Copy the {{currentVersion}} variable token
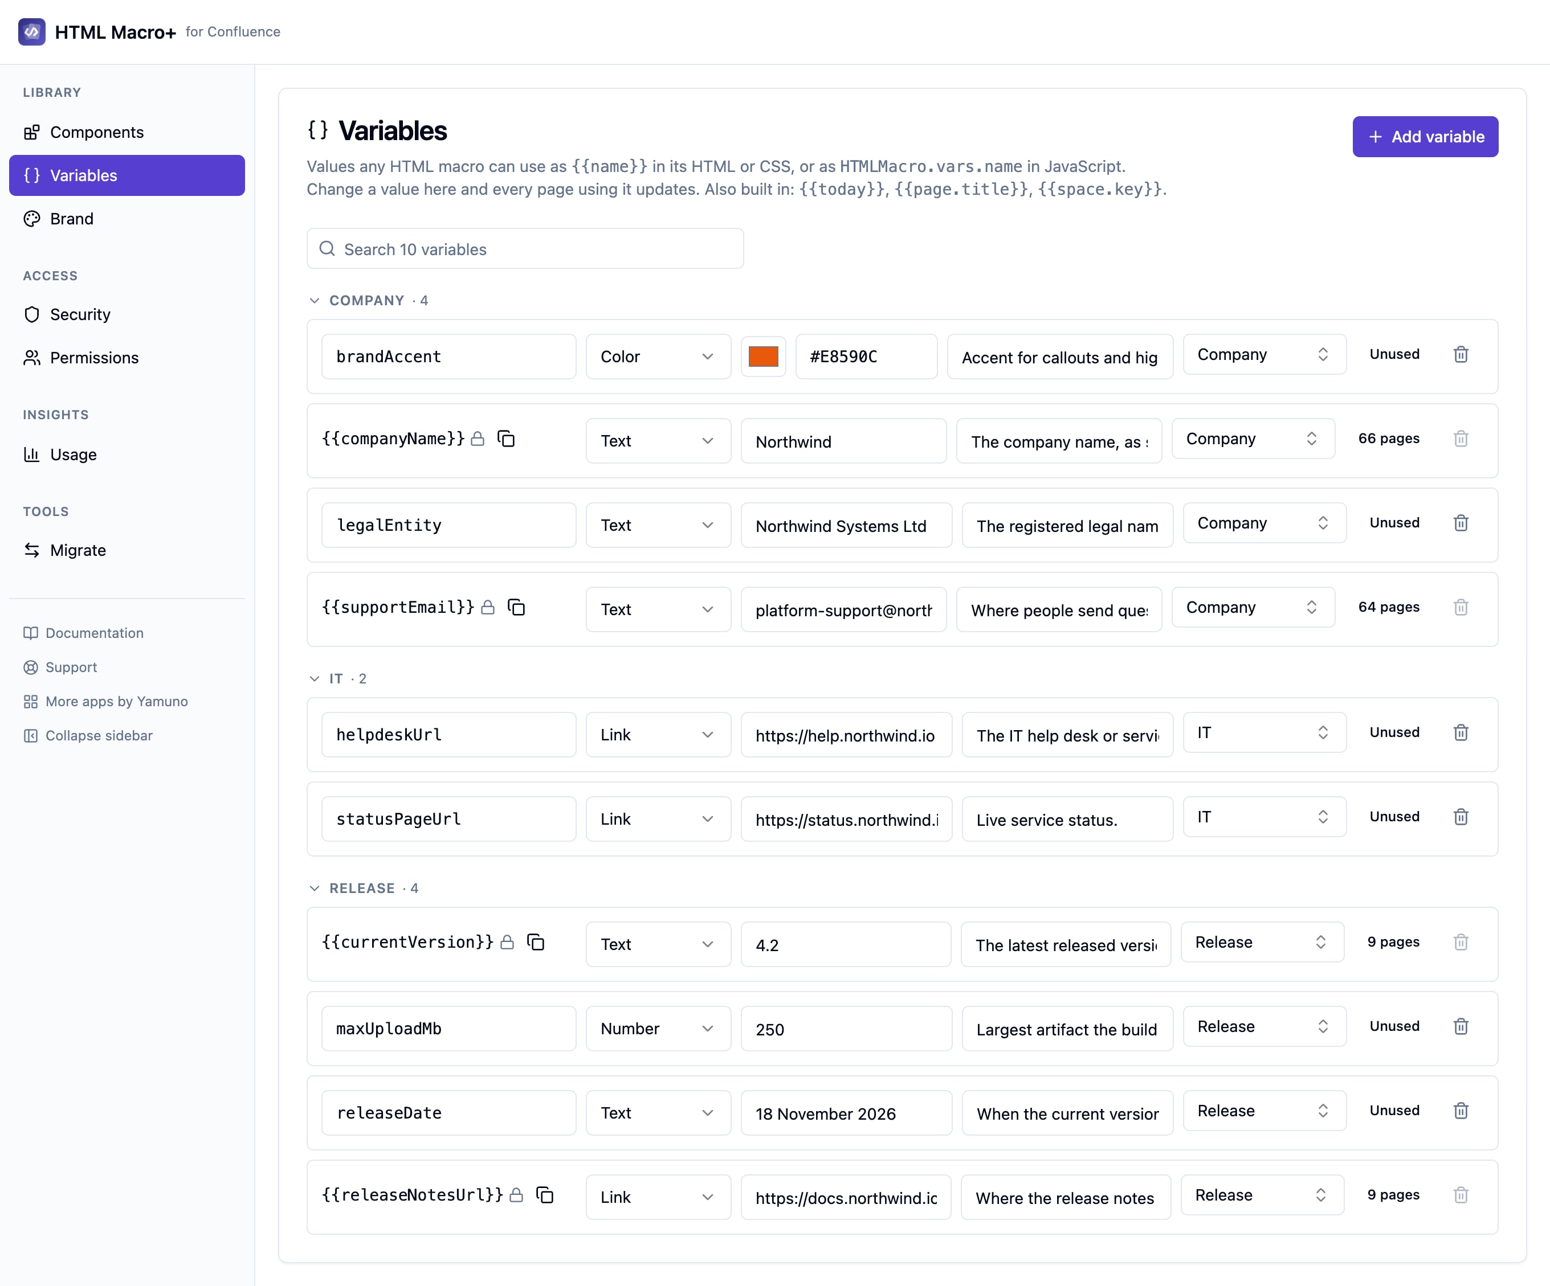The height and width of the screenshot is (1286, 1550). 535,942
